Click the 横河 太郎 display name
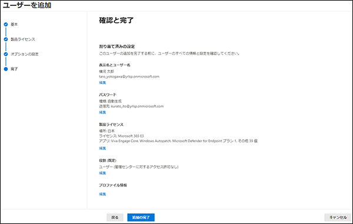The image size is (353, 224). point(106,71)
